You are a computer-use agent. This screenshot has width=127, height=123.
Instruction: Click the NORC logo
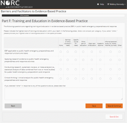(x=16, y=4)
